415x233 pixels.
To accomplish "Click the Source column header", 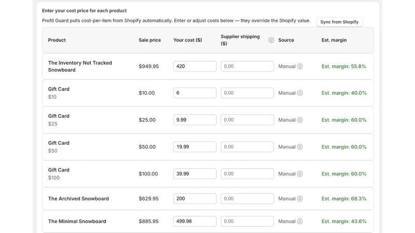I will [286, 40].
